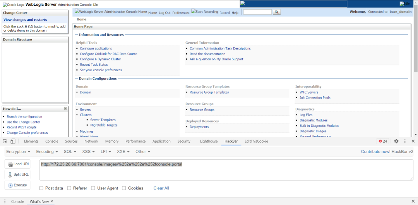Click the WebLogic Console Home image icon
The width and height of the screenshot is (418, 205).
tap(111, 12)
